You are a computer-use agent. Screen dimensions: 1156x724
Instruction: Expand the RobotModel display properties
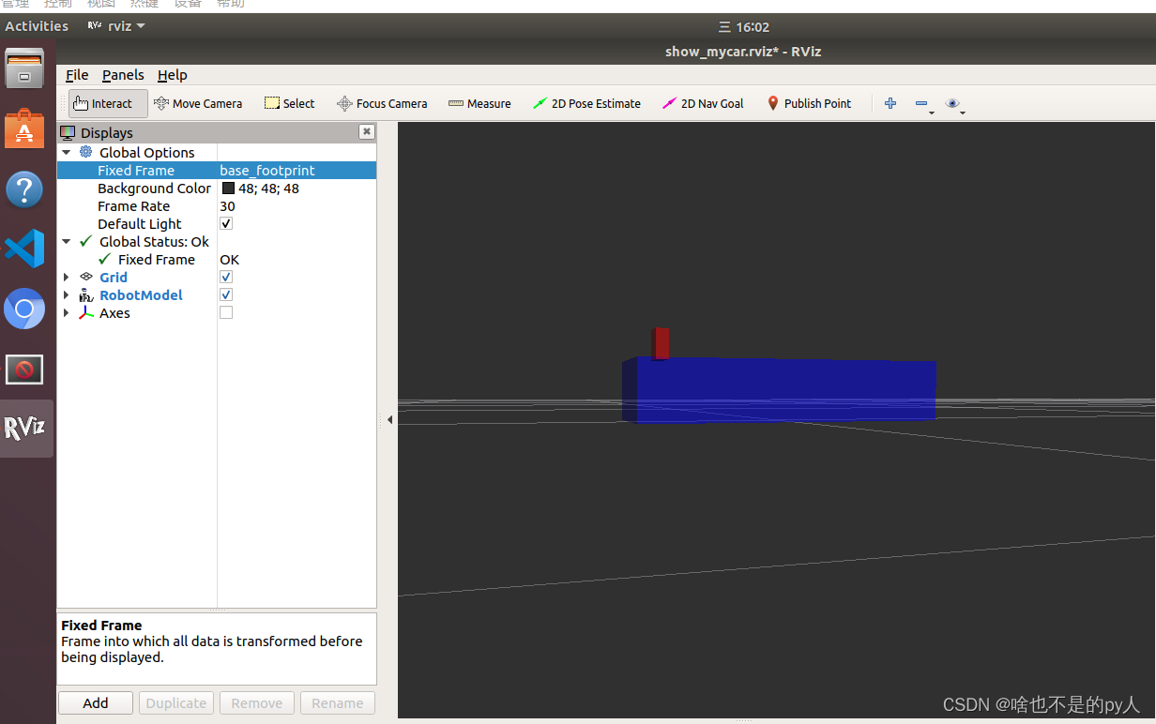(67, 294)
